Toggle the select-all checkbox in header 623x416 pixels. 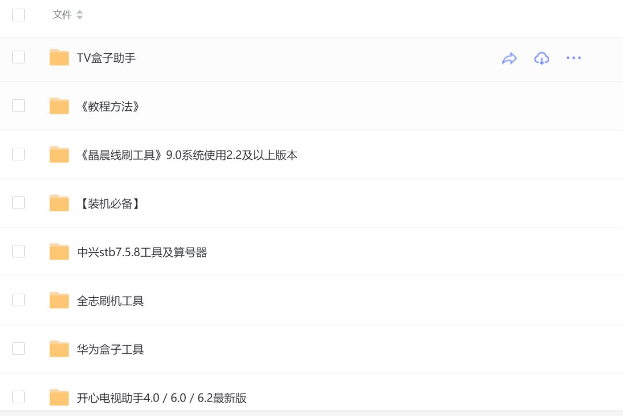click(18, 14)
